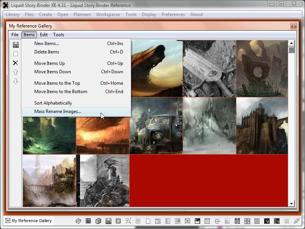Click the 3D cube icon in bottom toolbar

click(x=98, y=221)
